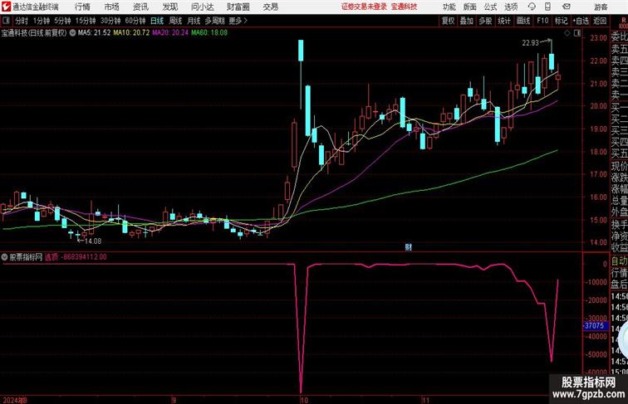Switch to 1分钟 period

(42, 21)
